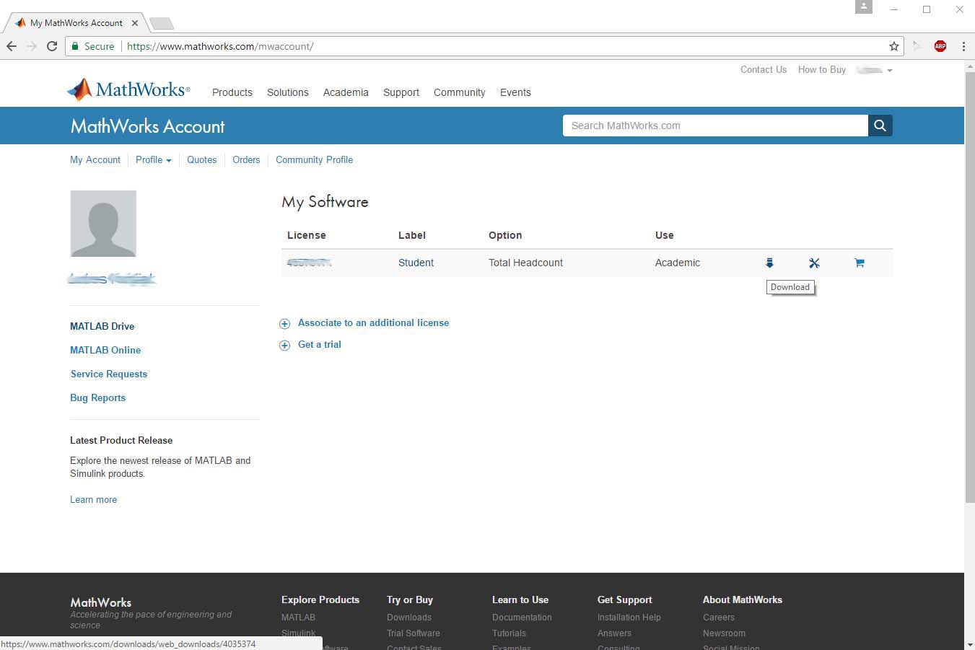Go to Orders tab

[246, 160]
